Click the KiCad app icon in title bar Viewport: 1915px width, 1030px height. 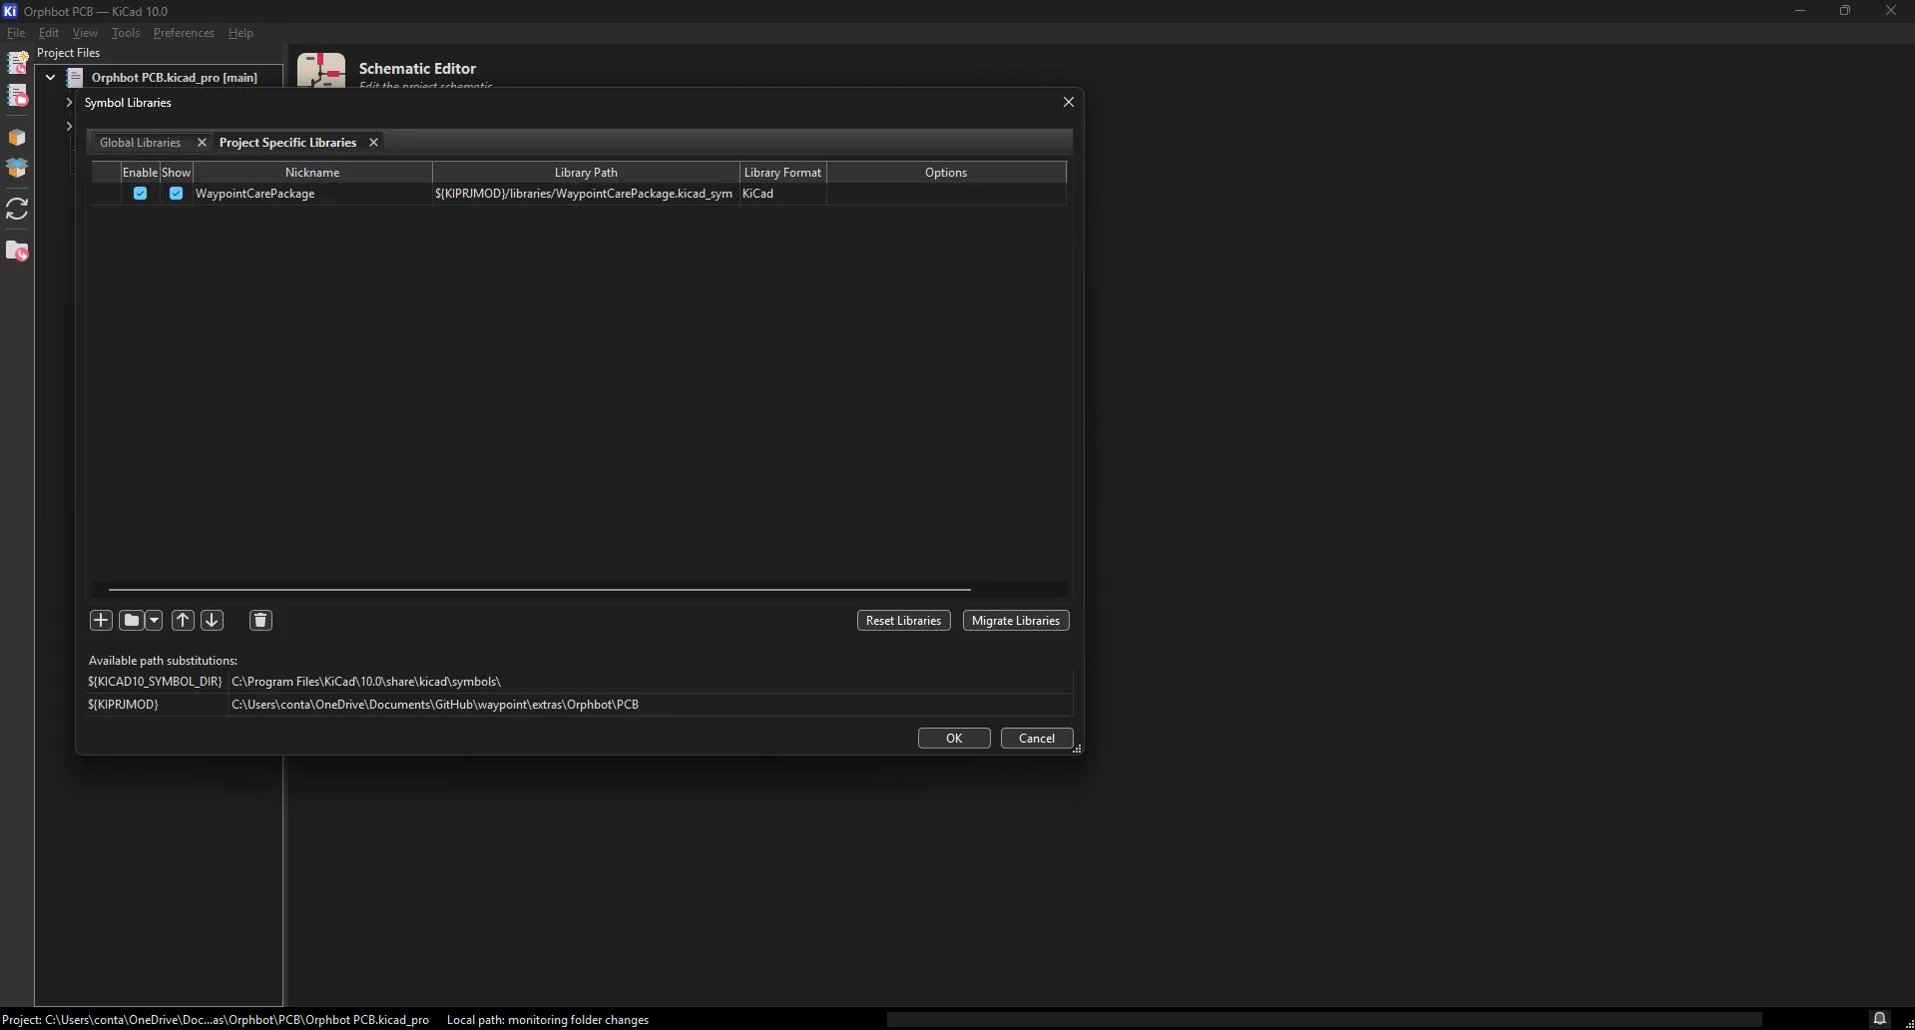11,11
